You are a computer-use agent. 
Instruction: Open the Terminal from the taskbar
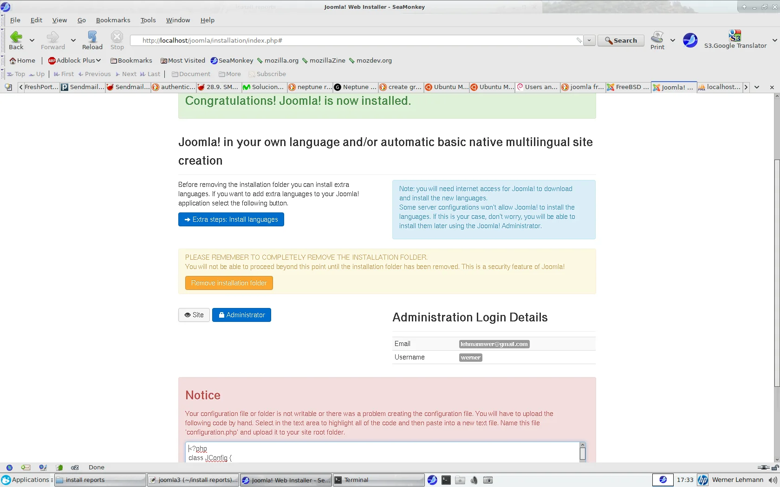pyautogui.click(x=378, y=480)
